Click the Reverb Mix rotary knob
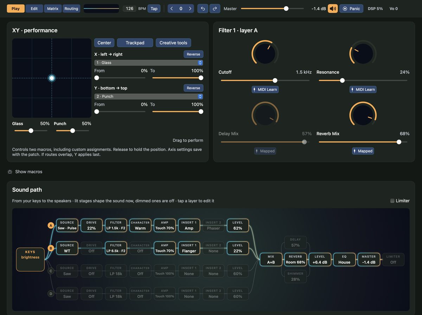 pyautogui.click(x=363, y=115)
